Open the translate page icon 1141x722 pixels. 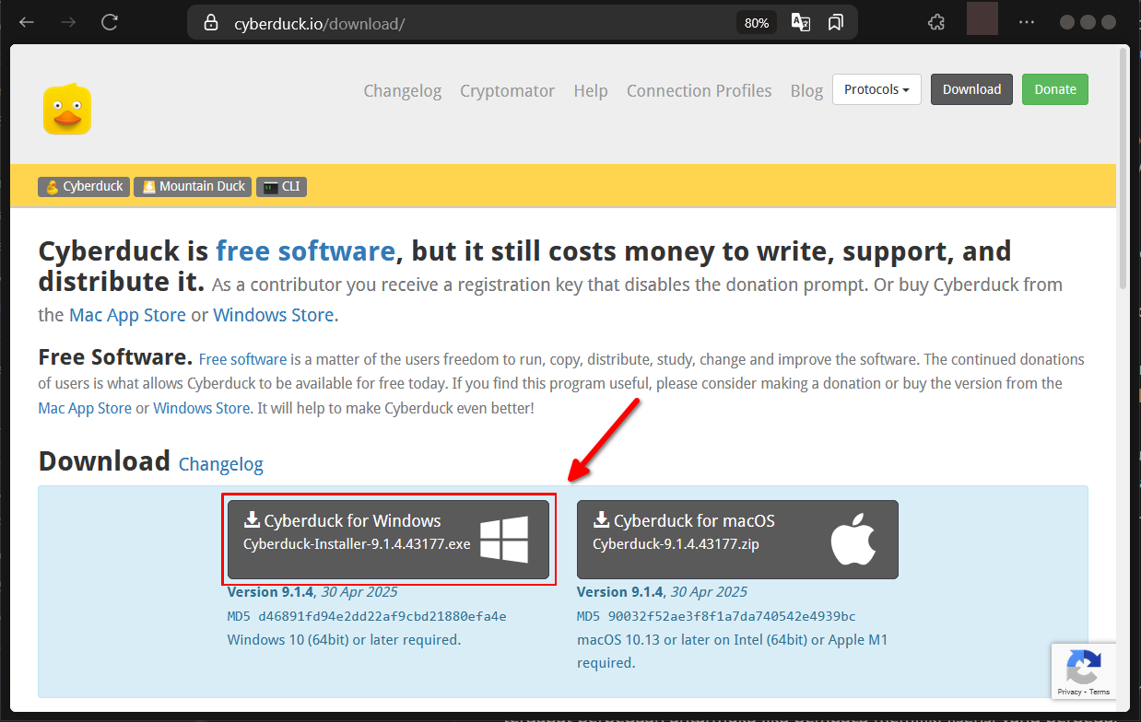[x=801, y=23]
